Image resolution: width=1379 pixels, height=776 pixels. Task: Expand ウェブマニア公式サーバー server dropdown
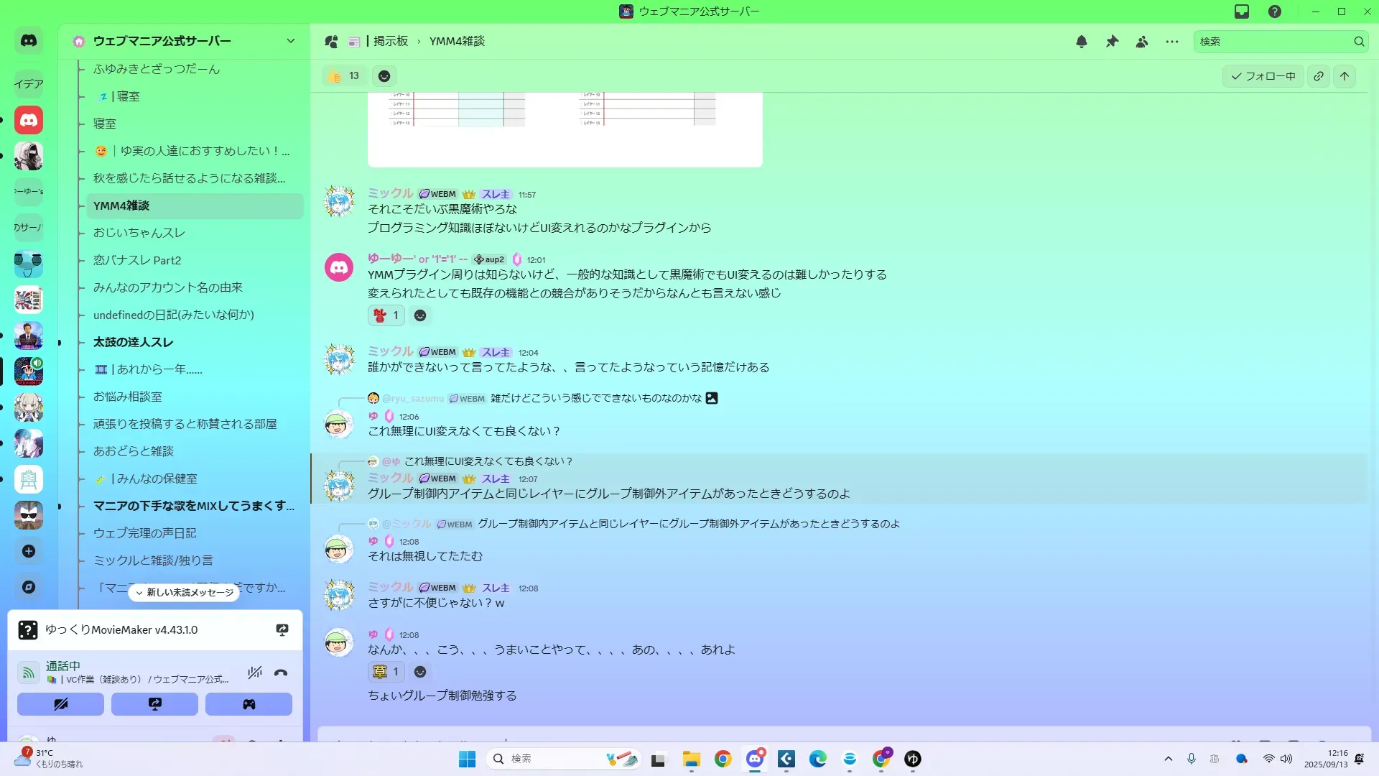[x=290, y=41]
